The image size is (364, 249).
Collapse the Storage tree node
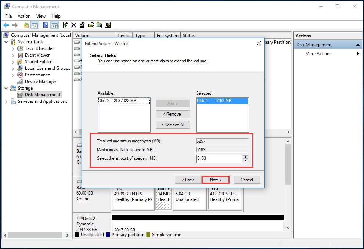(x=6, y=88)
